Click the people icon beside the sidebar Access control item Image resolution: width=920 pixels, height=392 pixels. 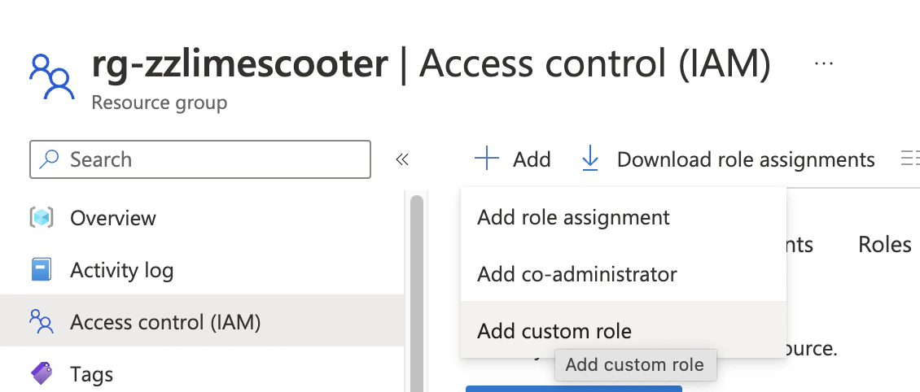tap(42, 322)
